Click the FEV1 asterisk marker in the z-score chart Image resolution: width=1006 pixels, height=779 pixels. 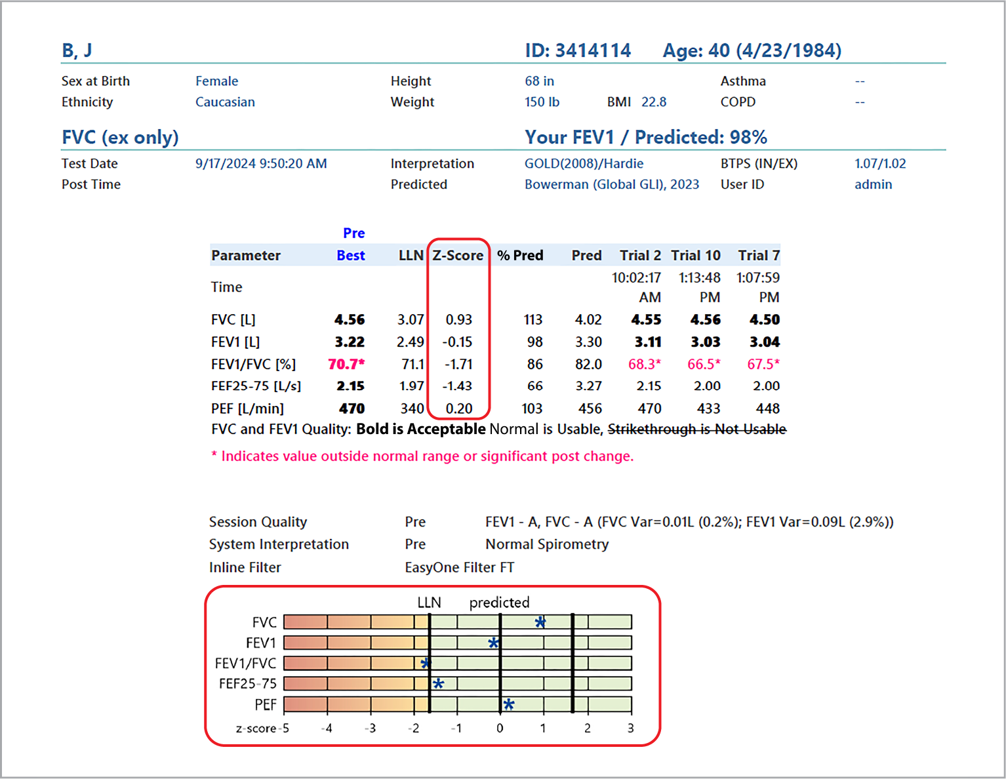tap(493, 643)
